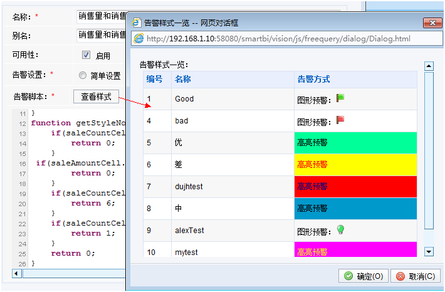Screen dimensions: 445x292
Task: Click the blue 高亮预警 swatch for 中
Action: [x=355, y=209]
